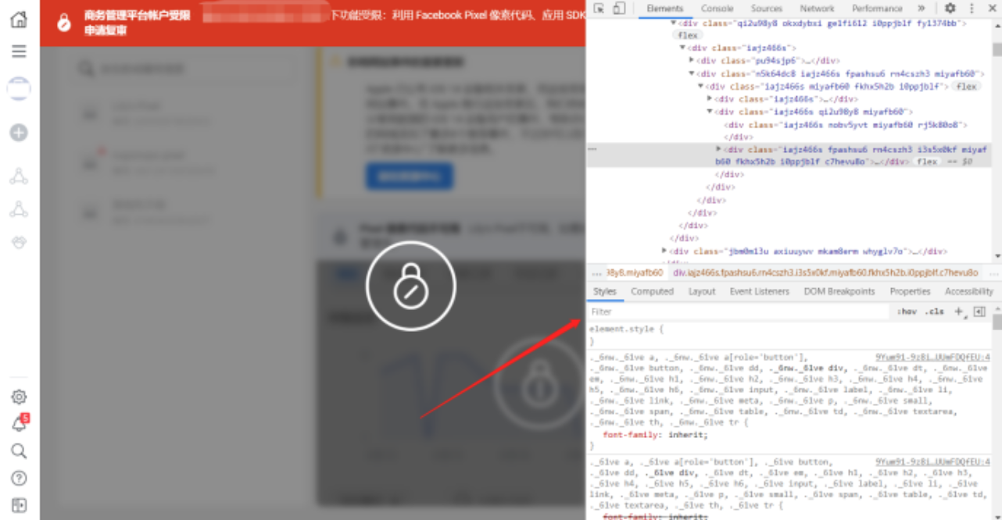
Task: Click the Home icon in left sidebar
Action: (x=19, y=20)
